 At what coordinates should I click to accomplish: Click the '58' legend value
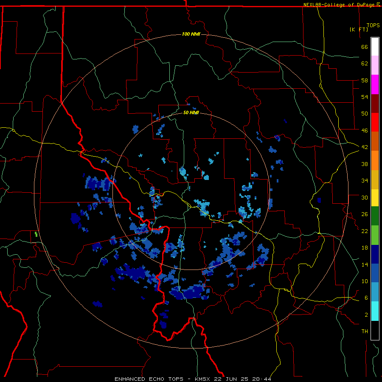coord(365,80)
